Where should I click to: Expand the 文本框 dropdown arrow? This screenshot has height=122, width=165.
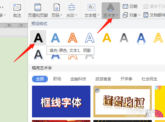click(x=98, y=15)
